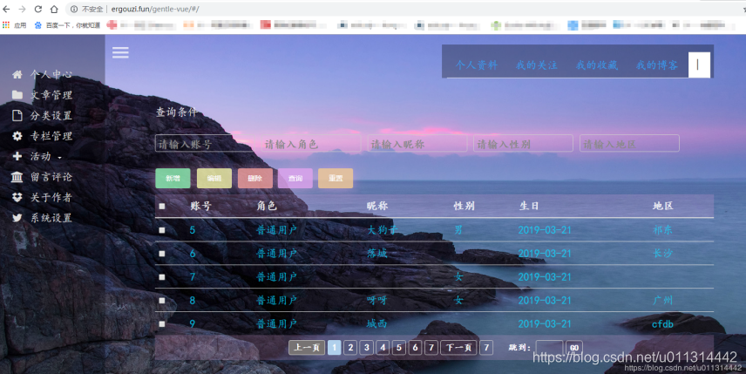Focus the 请输入昵称 field
The image size is (746, 374).
coord(417,144)
